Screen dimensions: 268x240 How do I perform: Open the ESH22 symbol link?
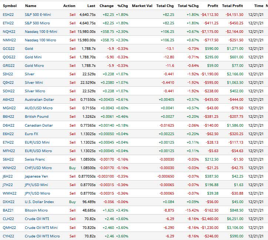[x=8, y=15]
